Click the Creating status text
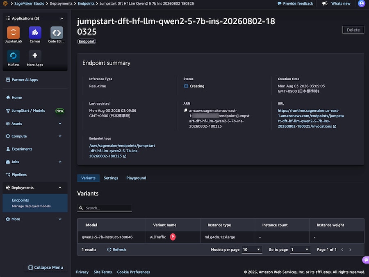 click(x=197, y=86)
